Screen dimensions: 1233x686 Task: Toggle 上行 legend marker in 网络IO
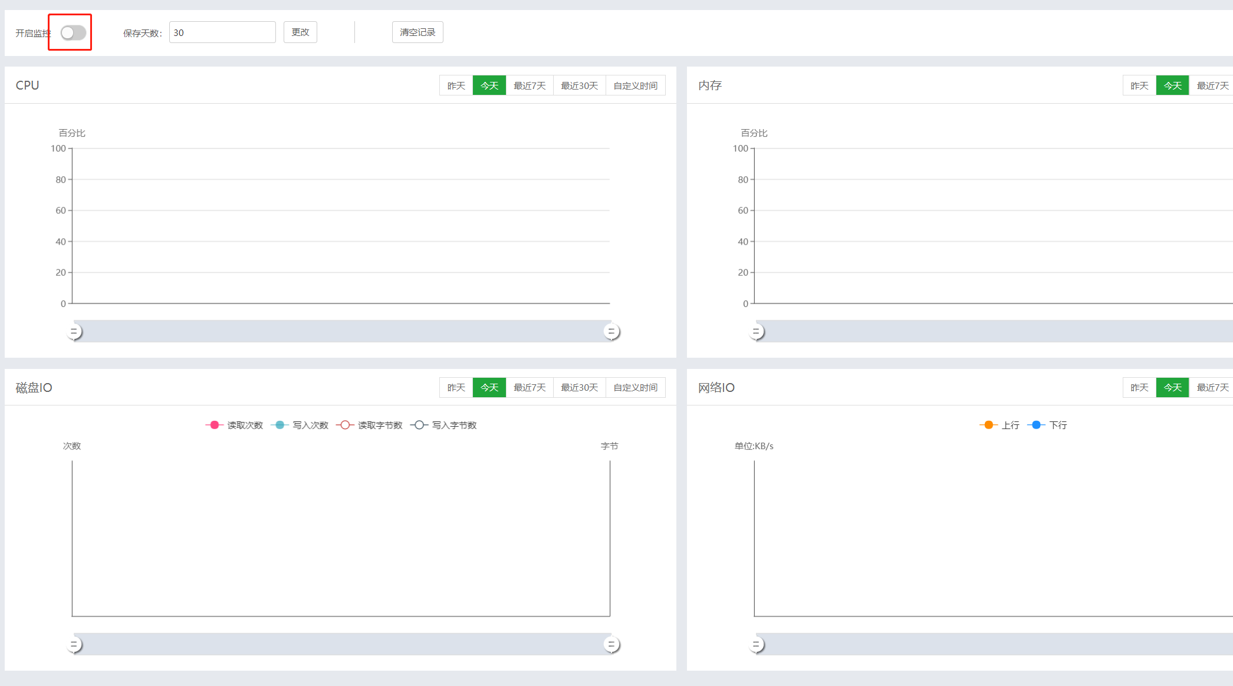(x=988, y=425)
